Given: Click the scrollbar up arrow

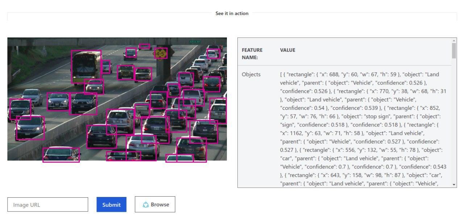Looking at the screenshot, I should click(453, 41).
